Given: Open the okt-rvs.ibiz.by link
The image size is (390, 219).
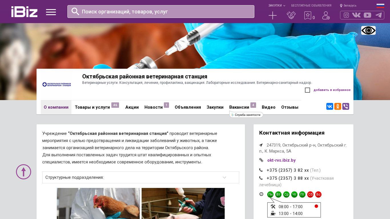Looking at the screenshot, I should (282, 160).
